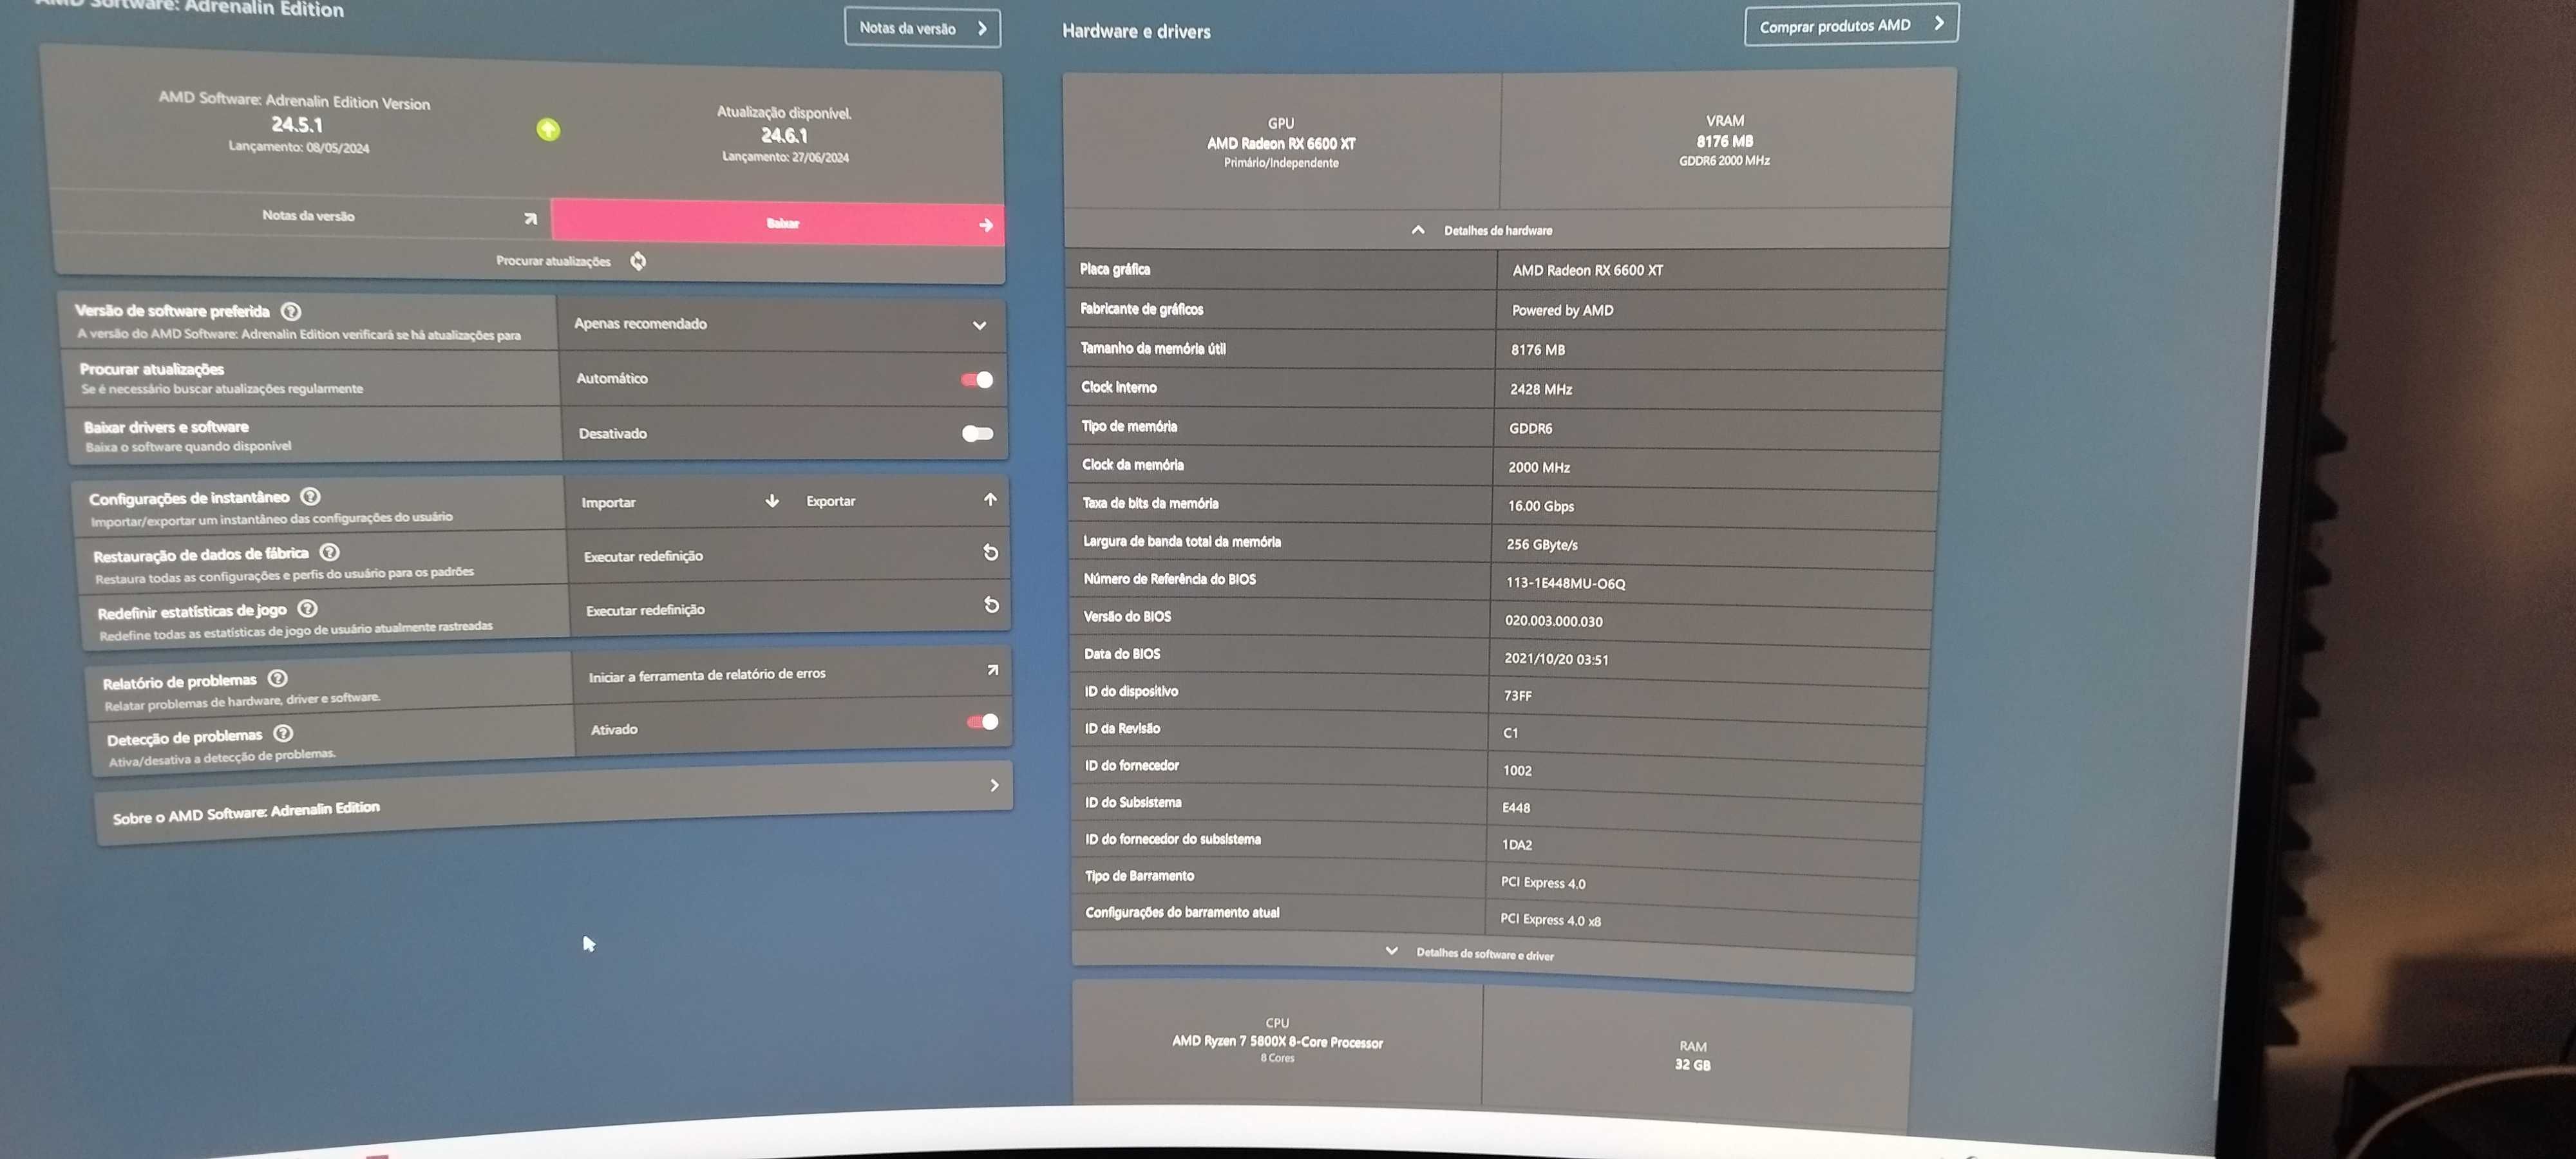
Task: Open help icon for Relatório de problemas
Action: [x=278, y=678]
